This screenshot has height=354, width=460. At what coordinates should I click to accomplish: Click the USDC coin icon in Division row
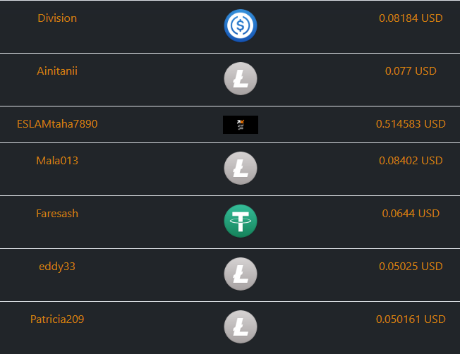[x=241, y=25]
